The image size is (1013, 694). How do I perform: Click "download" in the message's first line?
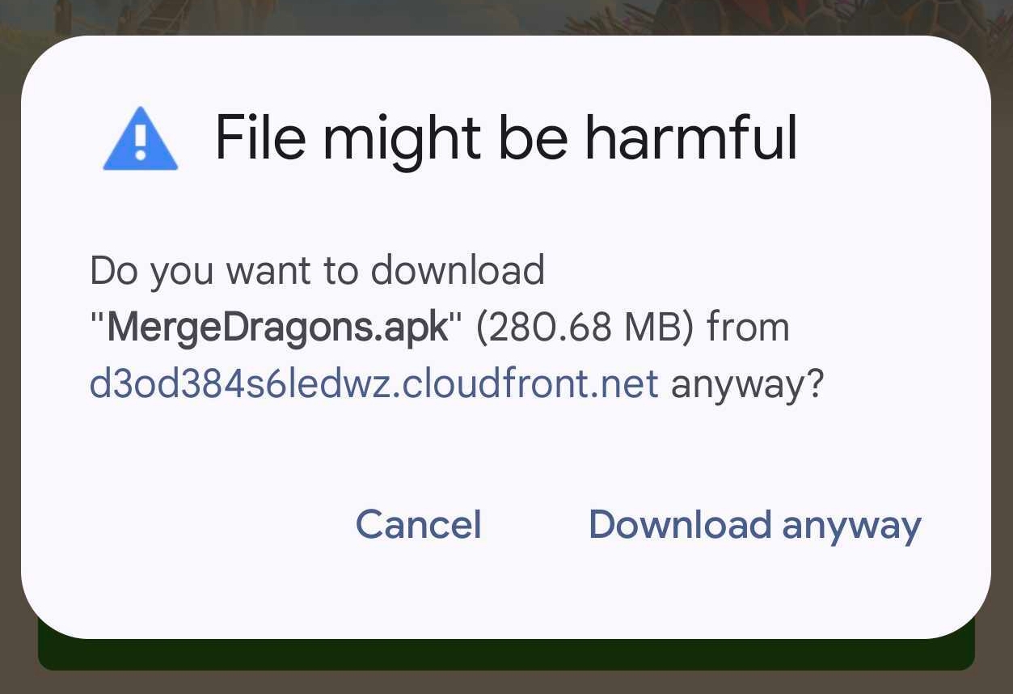458,271
